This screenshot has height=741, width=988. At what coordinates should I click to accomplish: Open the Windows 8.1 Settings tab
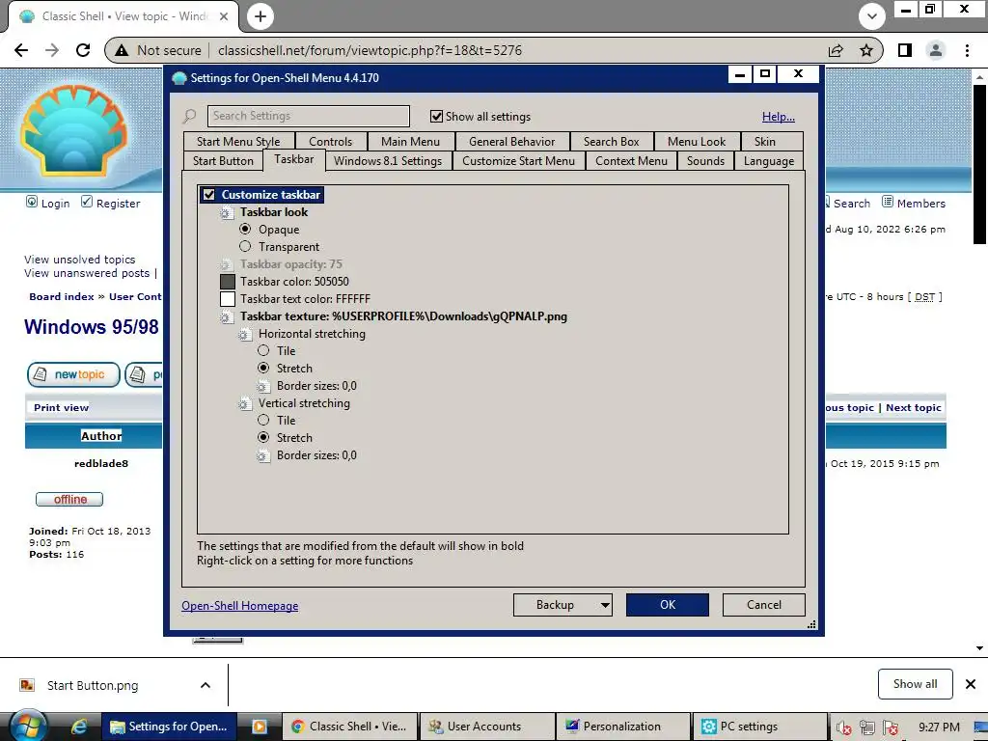(388, 161)
